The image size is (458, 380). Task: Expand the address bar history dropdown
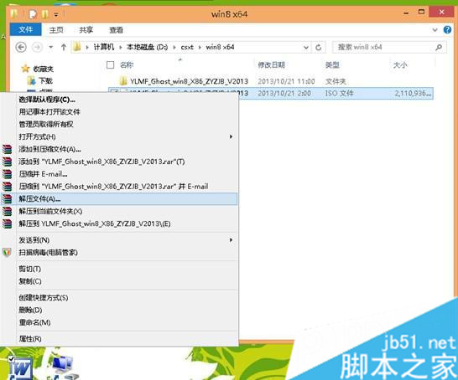(x=306, y=47)
